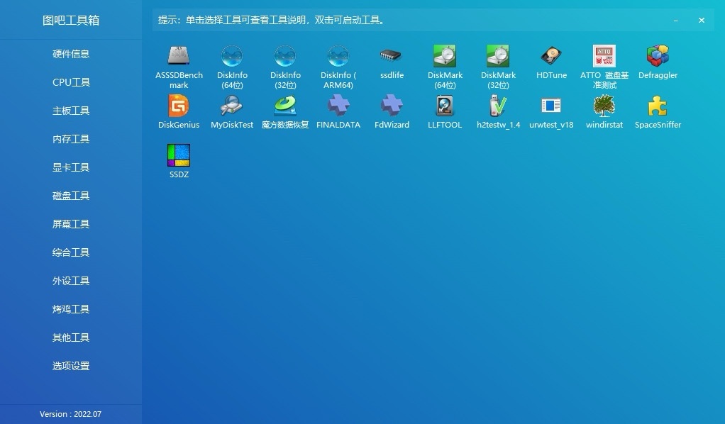Screen dimensions: 725x424
Task: Select DiskInfo (32位) icon
Action: (x=285, y=56)
